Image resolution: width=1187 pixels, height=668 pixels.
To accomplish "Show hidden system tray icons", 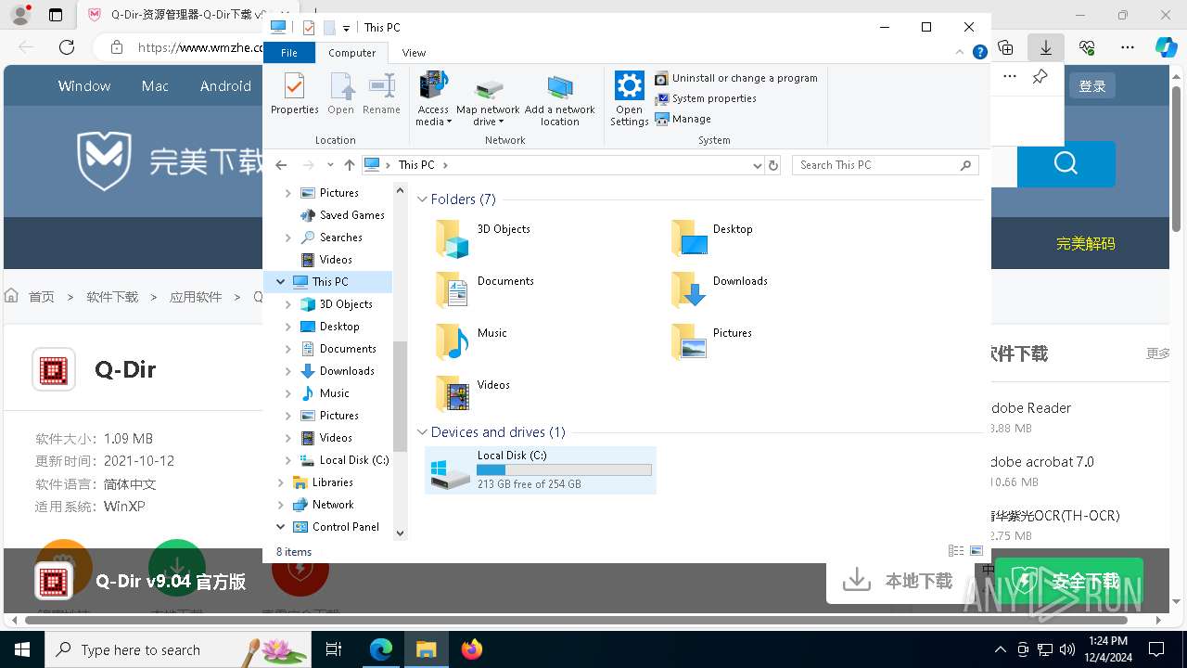I will pos(1000,649).
